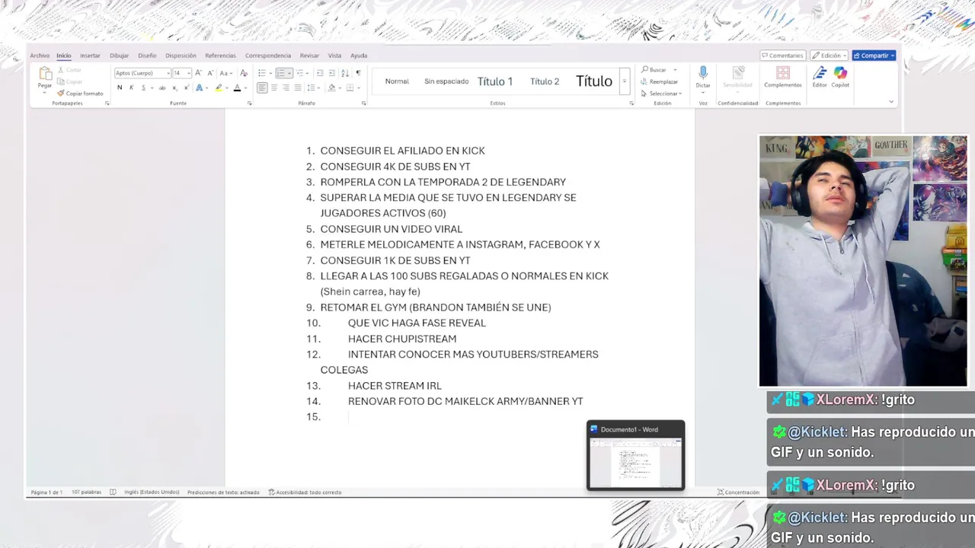Increase font size with A up icon
The height and width of the screenshot is (548, 975).
198,73
